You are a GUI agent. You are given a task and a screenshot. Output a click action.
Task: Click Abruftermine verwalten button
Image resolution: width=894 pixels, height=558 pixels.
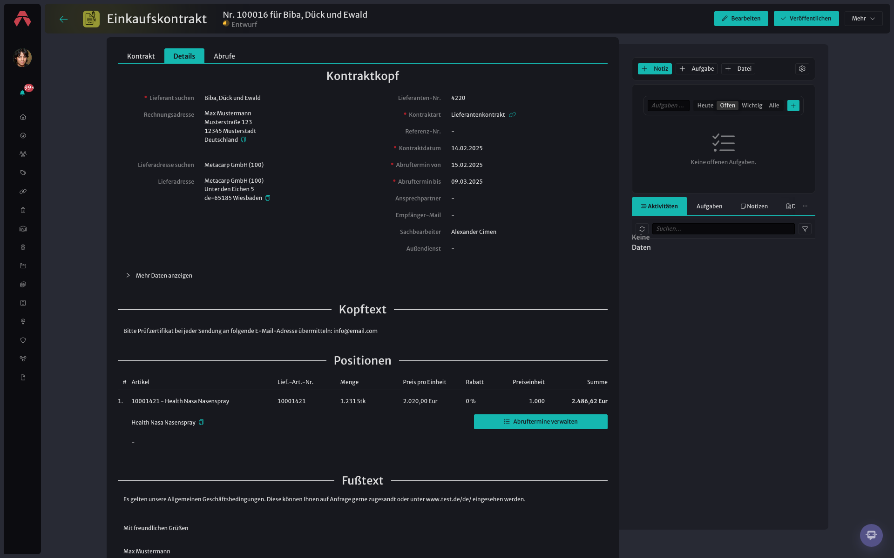tap(541, 422)
